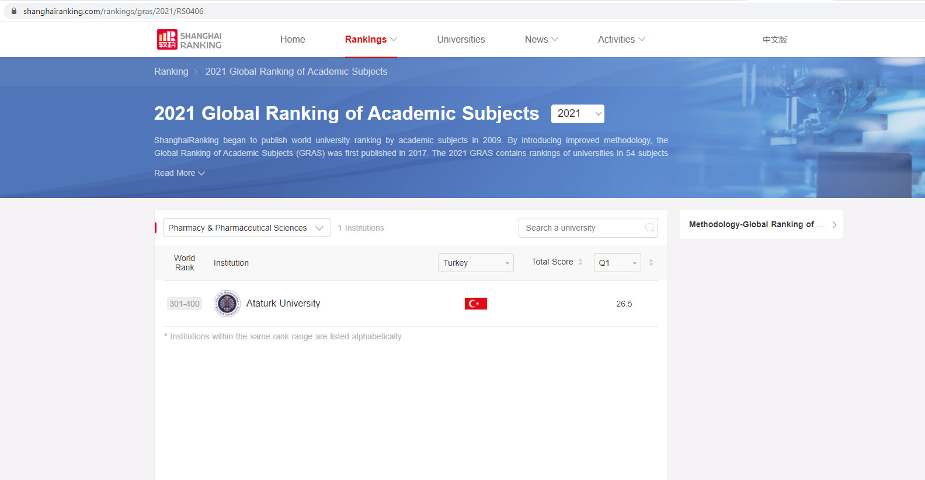925x480 pixels.
Task: Click the Search a university field
Action: tap(581, 228)
